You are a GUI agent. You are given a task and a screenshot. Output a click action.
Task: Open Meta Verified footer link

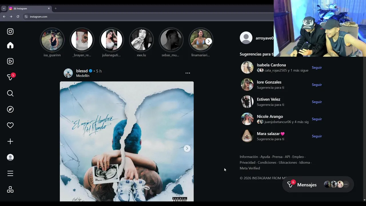(x=250, y=168)
